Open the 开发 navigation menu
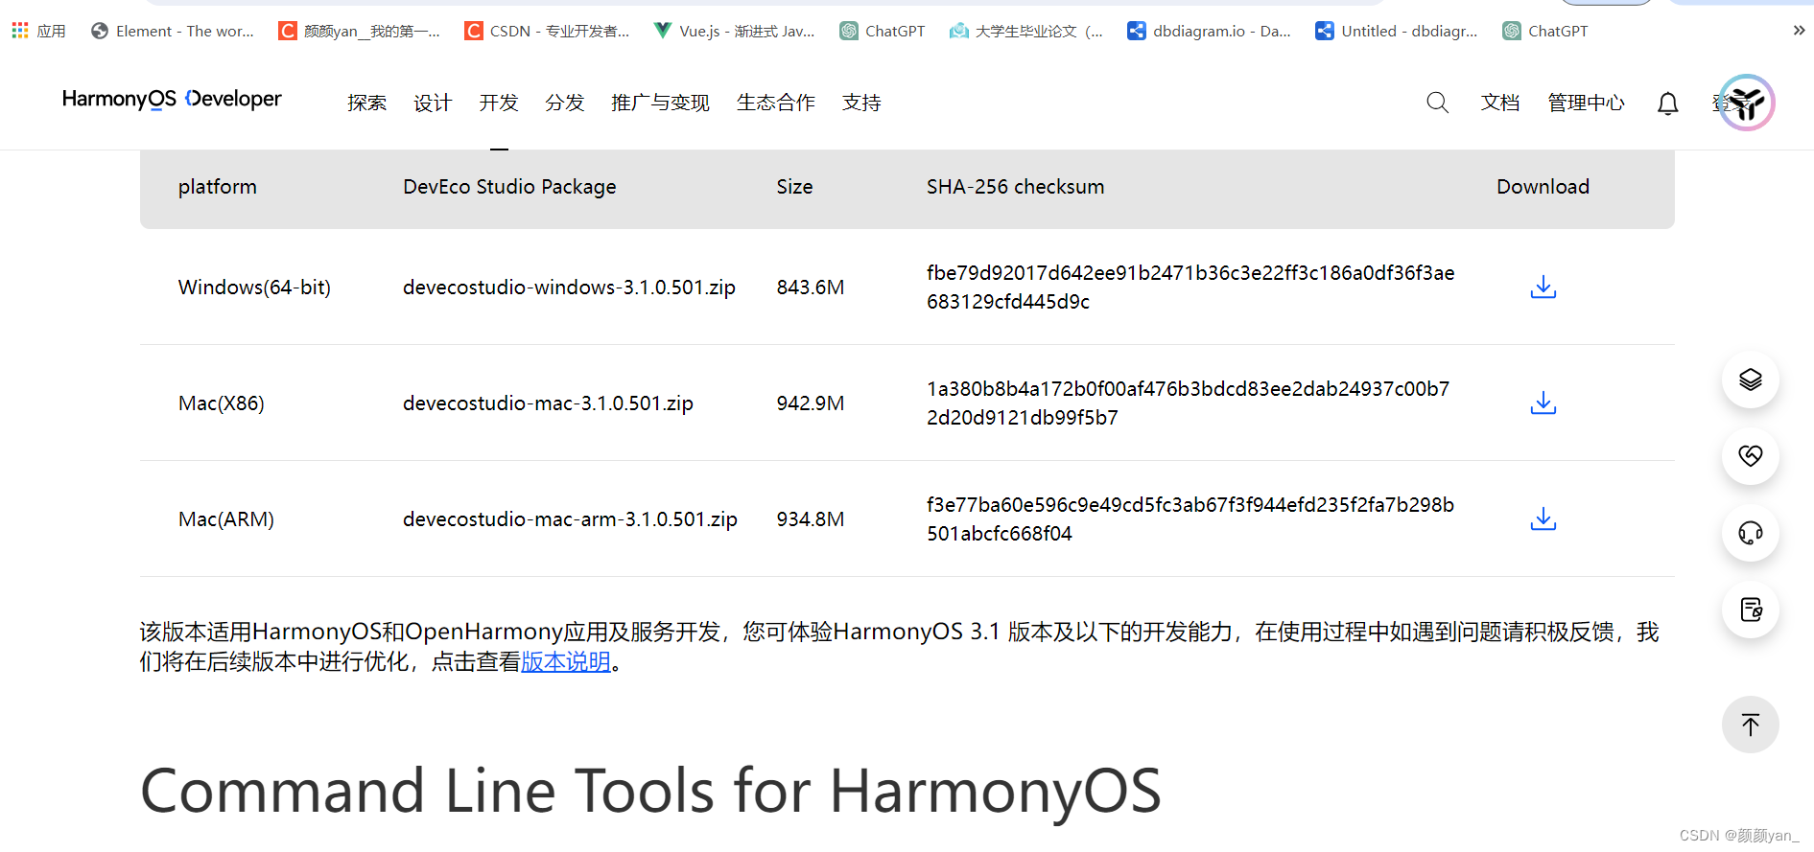The width and height of the screenshot is (1814, 852). tap(499, 103)
